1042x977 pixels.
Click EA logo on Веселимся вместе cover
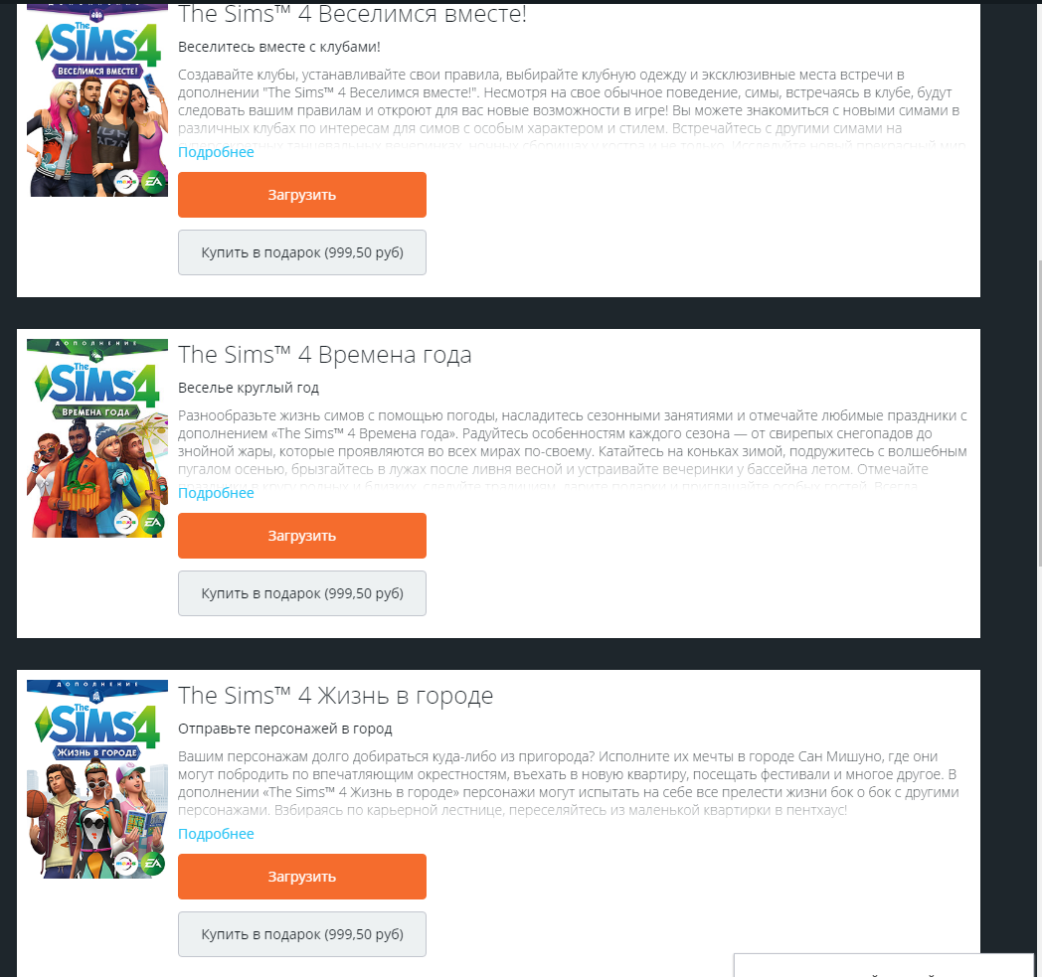[x=153, y=181]
